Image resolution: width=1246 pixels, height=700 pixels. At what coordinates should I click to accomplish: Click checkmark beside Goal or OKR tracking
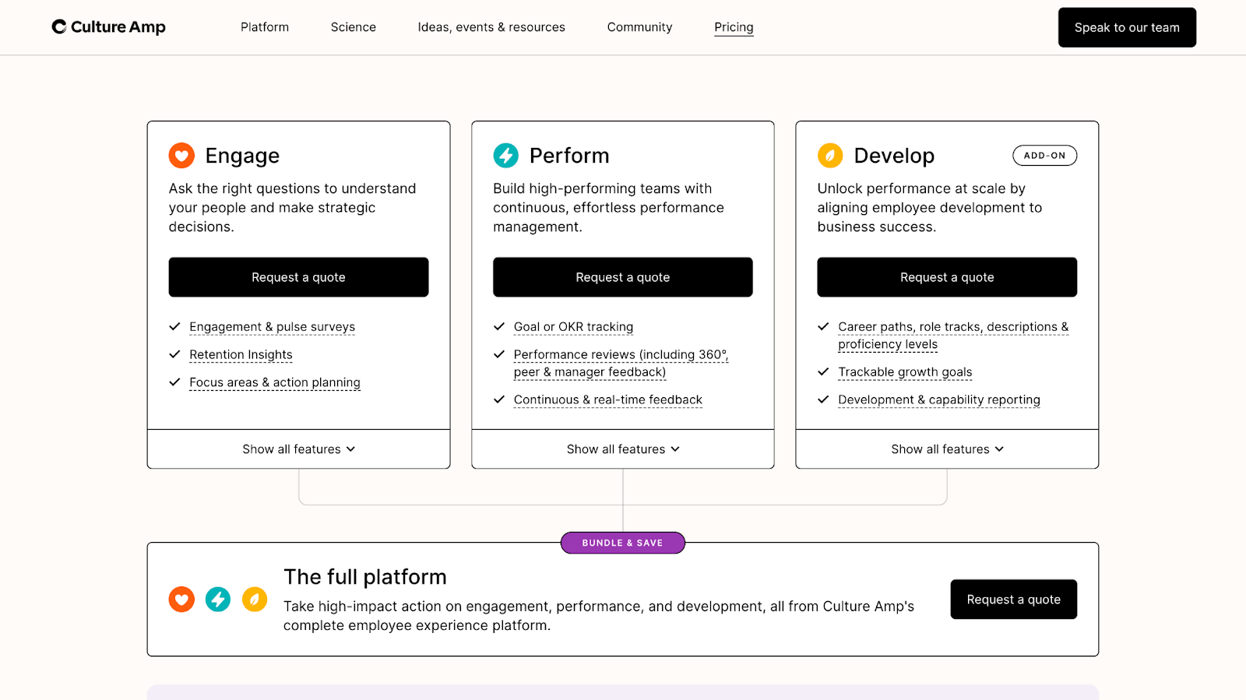pyautogui.click(x=499, y=326)
